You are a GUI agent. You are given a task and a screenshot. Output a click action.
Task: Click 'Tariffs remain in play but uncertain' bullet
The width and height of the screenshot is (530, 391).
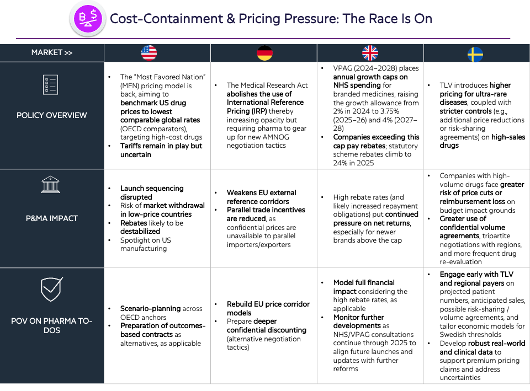click(x=161, y=150)
